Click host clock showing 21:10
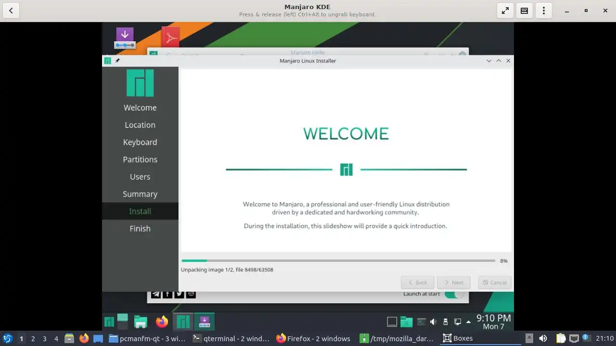 tap(605, 338)
